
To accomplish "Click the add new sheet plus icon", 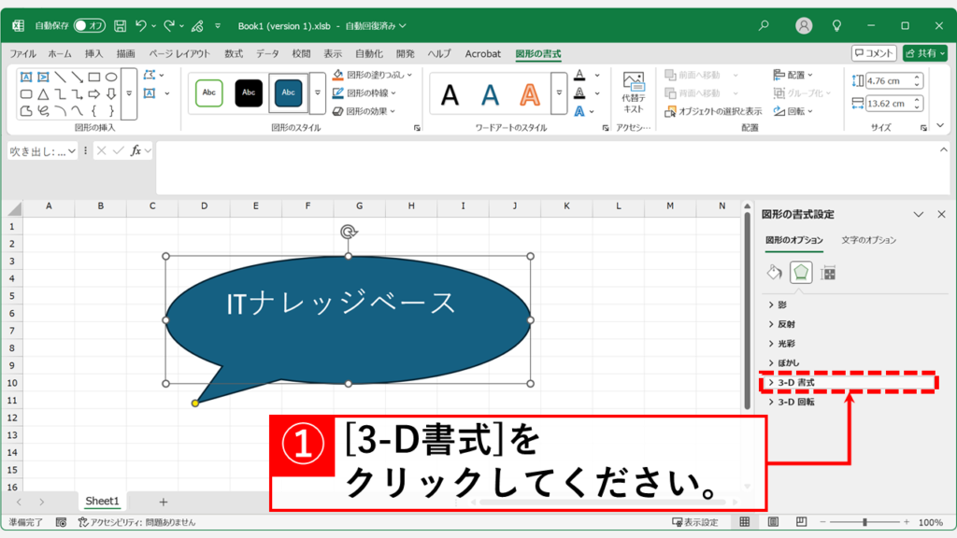I will pyautogui.click(x=164, y=502).
